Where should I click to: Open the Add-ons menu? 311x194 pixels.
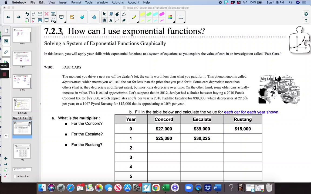point(118,3)
